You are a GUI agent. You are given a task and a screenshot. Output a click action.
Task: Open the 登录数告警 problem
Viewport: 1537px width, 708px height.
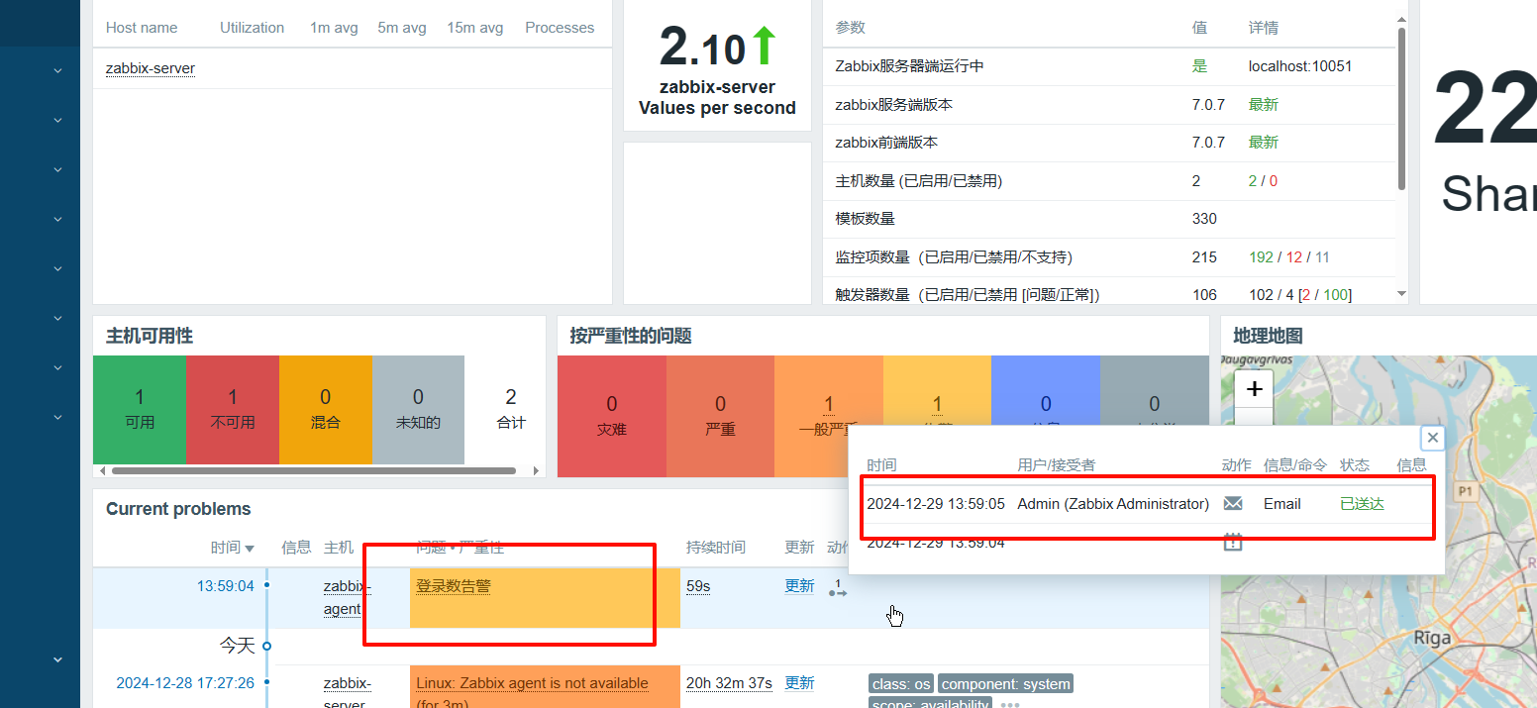[x=454, y=586]
